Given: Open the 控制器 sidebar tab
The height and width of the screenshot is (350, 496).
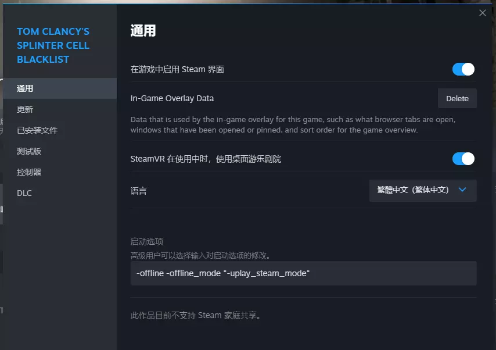Looking at the screenshot, I should (x=60, y=172).
